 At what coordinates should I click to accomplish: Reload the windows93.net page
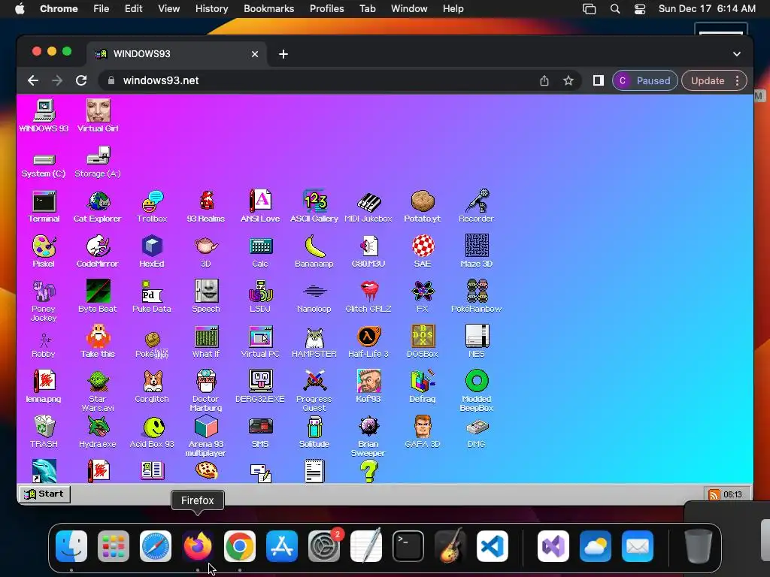81,80
